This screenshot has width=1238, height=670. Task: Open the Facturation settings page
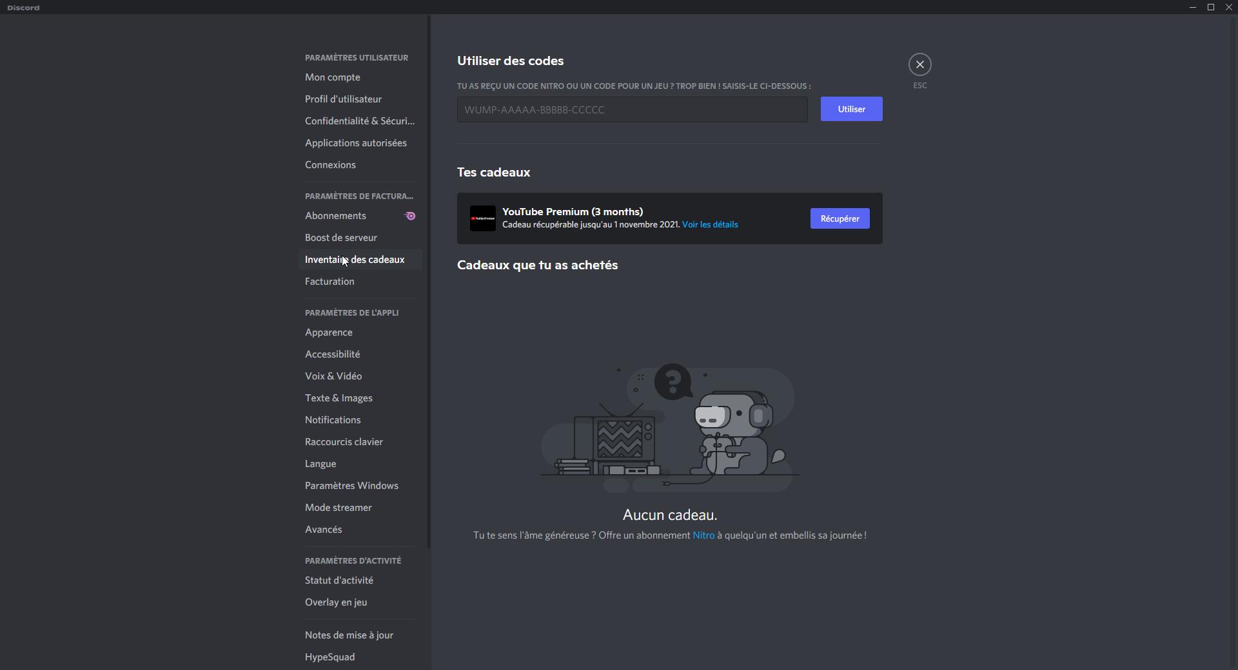pyautogui.click(x=329, y=282)
